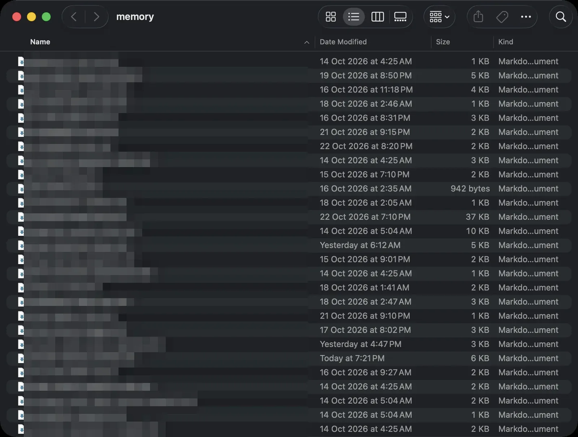578x437 pixels.
Task: Click the file icon in the 37 KB row
Action: pyautogui.click(x=21, y=217)
